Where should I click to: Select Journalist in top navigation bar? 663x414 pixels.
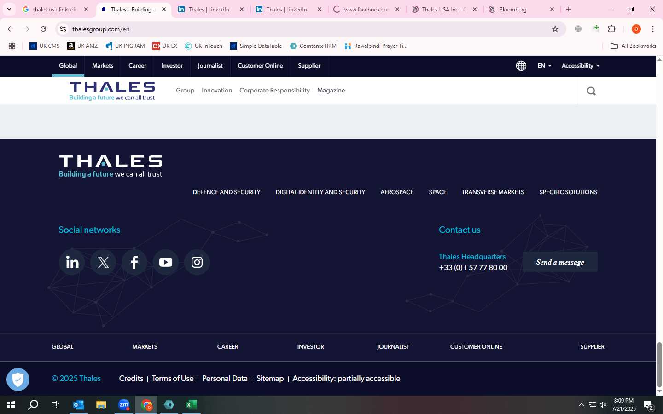[210, 66]
